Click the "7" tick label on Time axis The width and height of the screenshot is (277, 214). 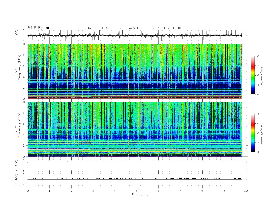180,191
